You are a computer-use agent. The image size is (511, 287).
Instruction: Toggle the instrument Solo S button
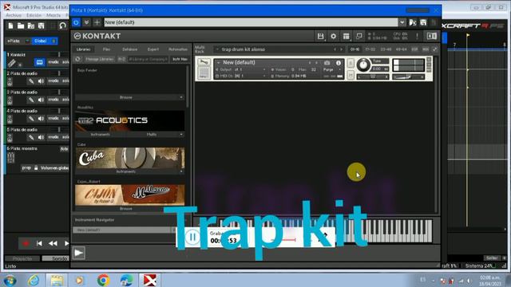(351, 63)
